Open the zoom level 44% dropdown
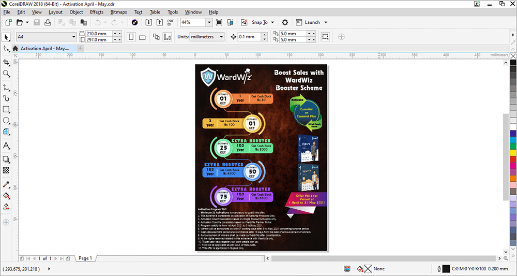The image size is (517, 276). [209, 22]
